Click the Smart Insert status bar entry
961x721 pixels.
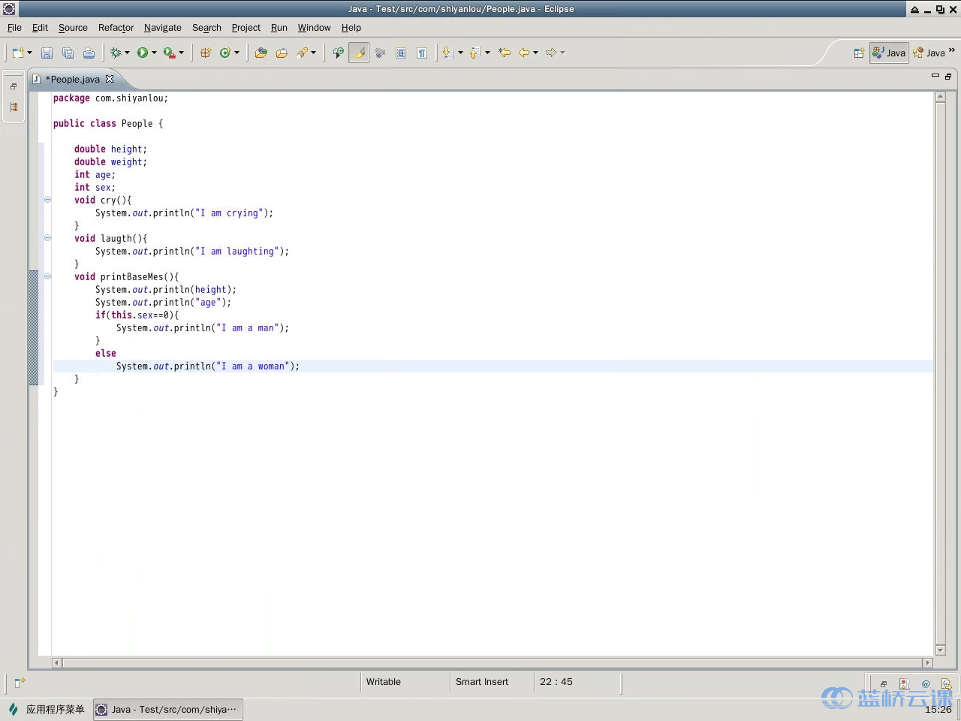click(x=482, y=682)
